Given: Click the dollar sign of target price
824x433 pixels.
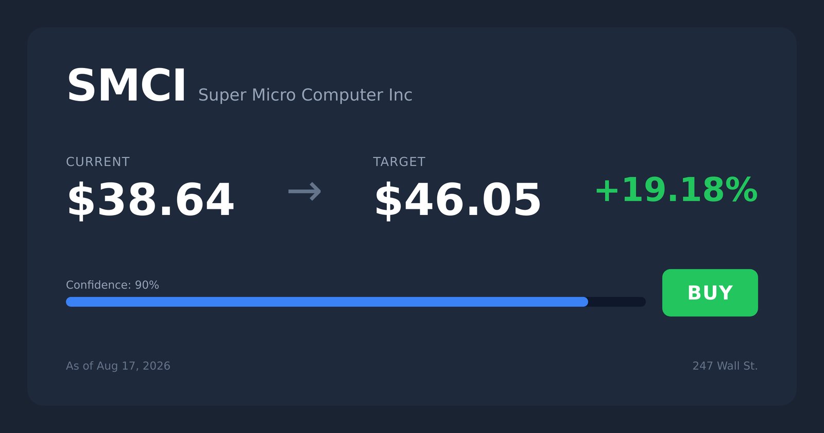Looking at the screenshot, I should (x=388, y=200).
